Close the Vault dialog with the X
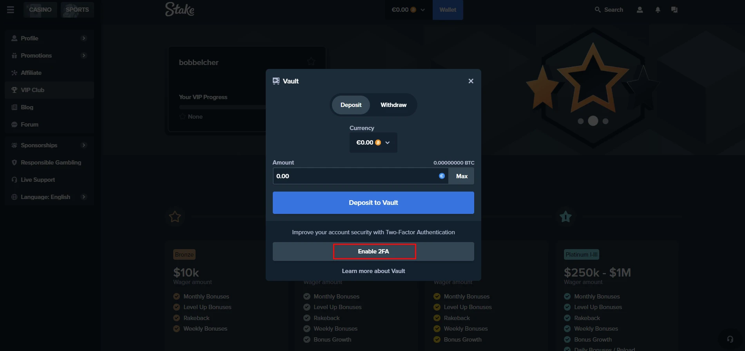The height and width of the screenshot is (351, 745). [x=471, y=81]
